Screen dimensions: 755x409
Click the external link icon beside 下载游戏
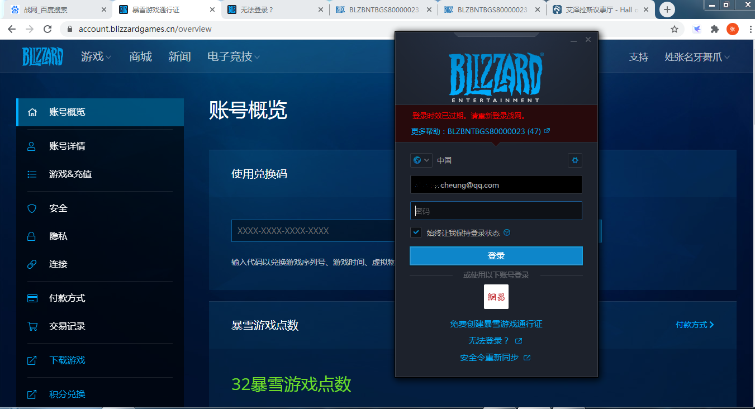[32, 360]
